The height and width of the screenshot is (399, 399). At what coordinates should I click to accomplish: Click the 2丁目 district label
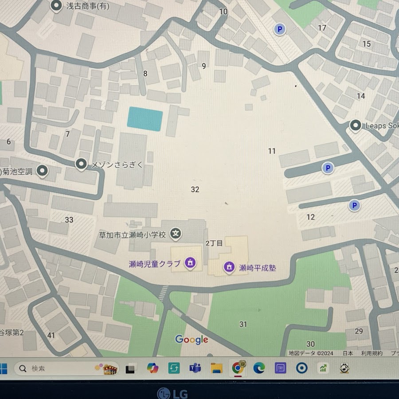coord(214,243)
